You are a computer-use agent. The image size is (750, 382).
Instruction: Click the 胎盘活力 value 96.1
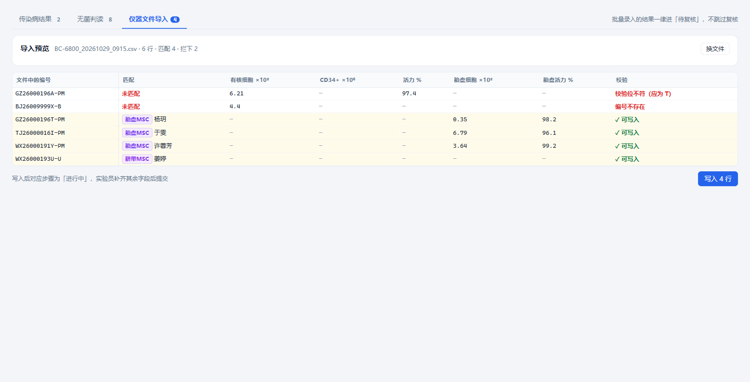coord(549,133)
